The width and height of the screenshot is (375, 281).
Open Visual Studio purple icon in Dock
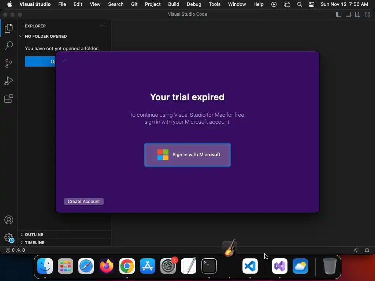279,266
